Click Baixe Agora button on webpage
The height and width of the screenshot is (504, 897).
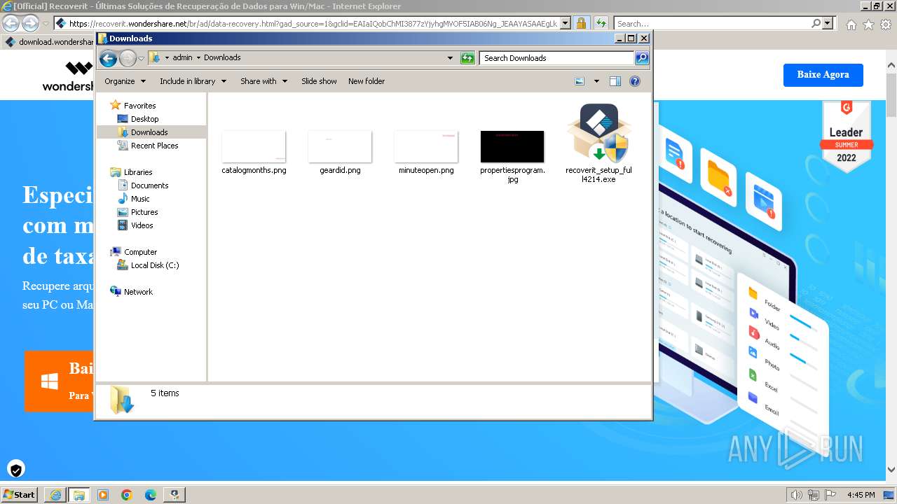coord(823,75)
